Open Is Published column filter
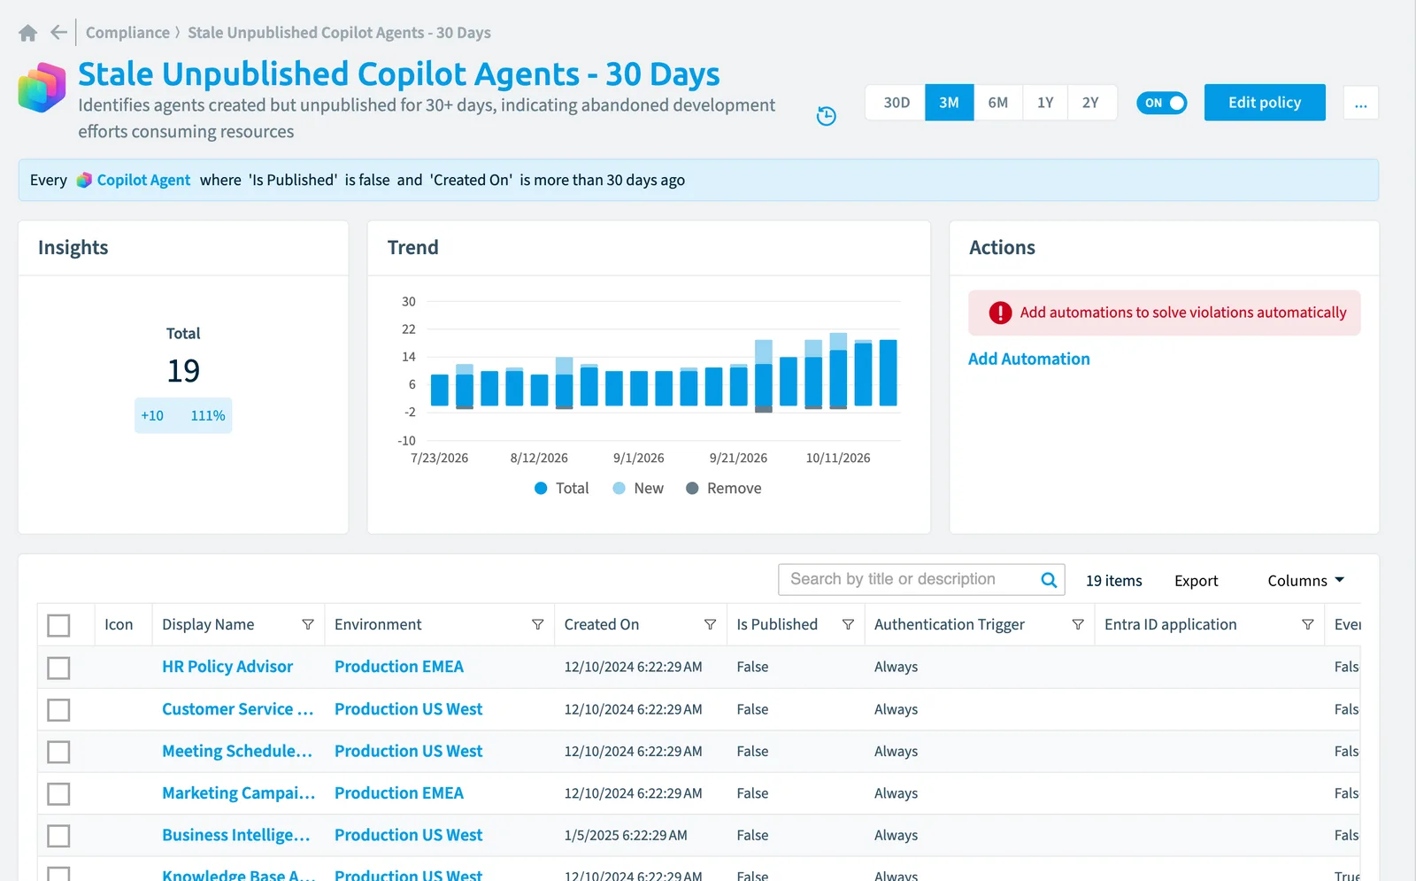This screenshot has width=1416, height=881. [x=848, y=624]
